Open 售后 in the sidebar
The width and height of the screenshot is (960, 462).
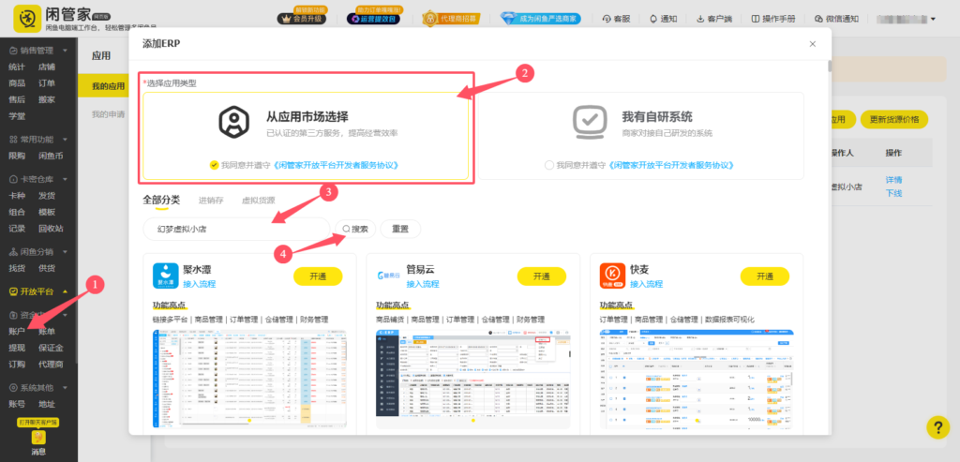(x=17, y=99)
